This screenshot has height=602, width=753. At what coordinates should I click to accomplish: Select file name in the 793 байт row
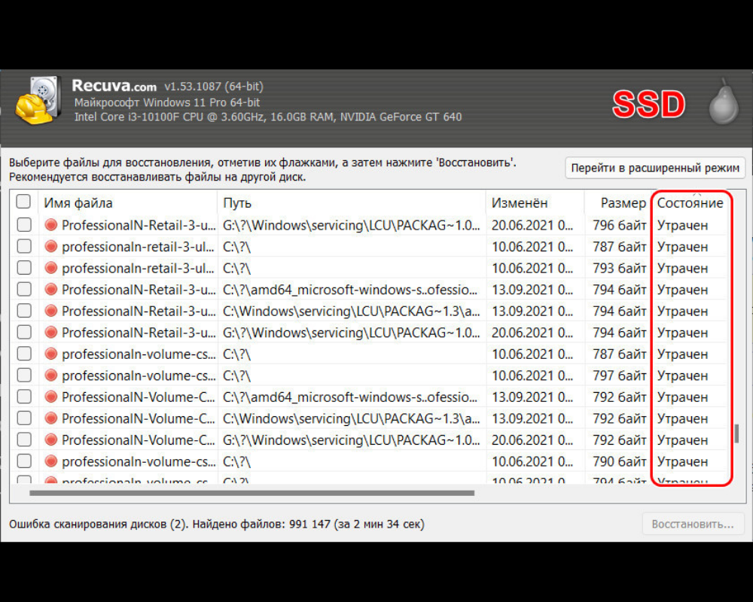138,269
